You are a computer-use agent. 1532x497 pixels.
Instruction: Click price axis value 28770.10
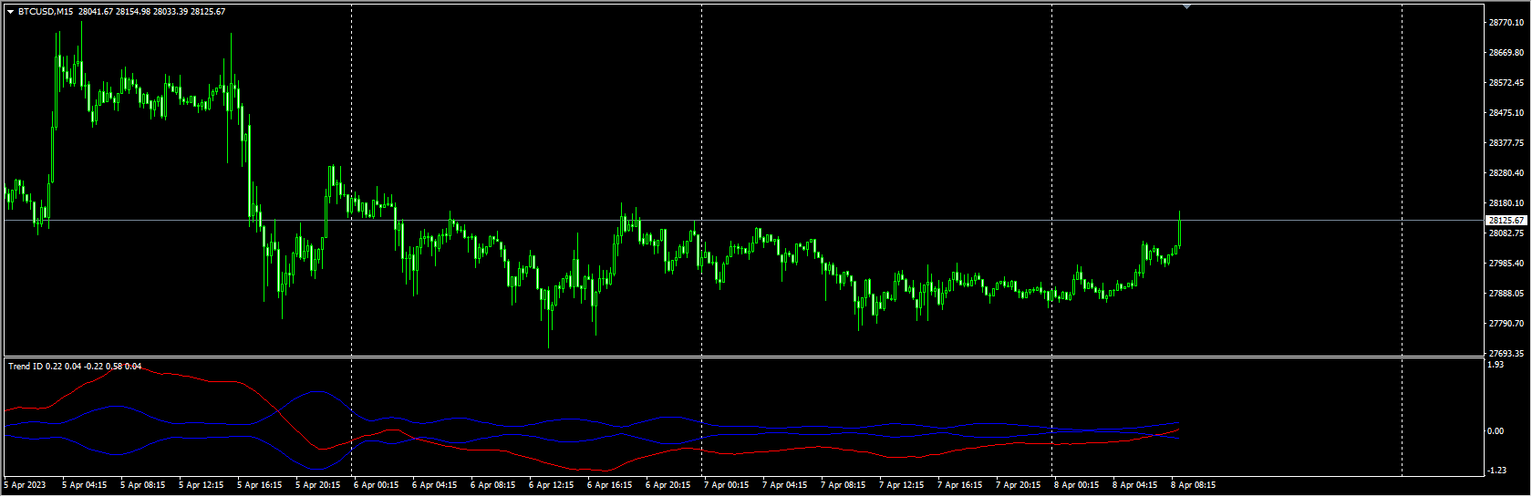tap(1506, 23)
